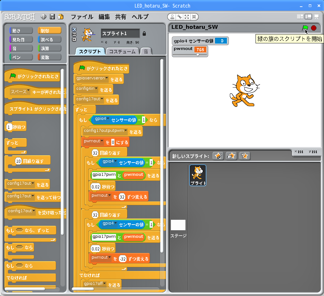The height and width of the screenshot is (296, 324).
Task: Stop all scripts with the red stop sign
Action: 314,28
